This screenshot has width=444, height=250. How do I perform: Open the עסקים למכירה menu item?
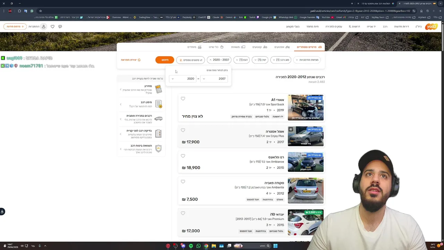(334, 26)
